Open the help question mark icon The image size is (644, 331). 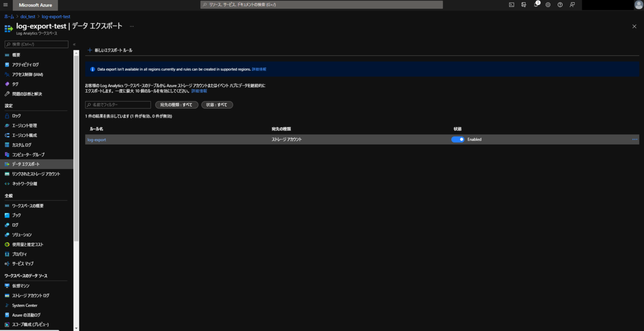[560, 4]
